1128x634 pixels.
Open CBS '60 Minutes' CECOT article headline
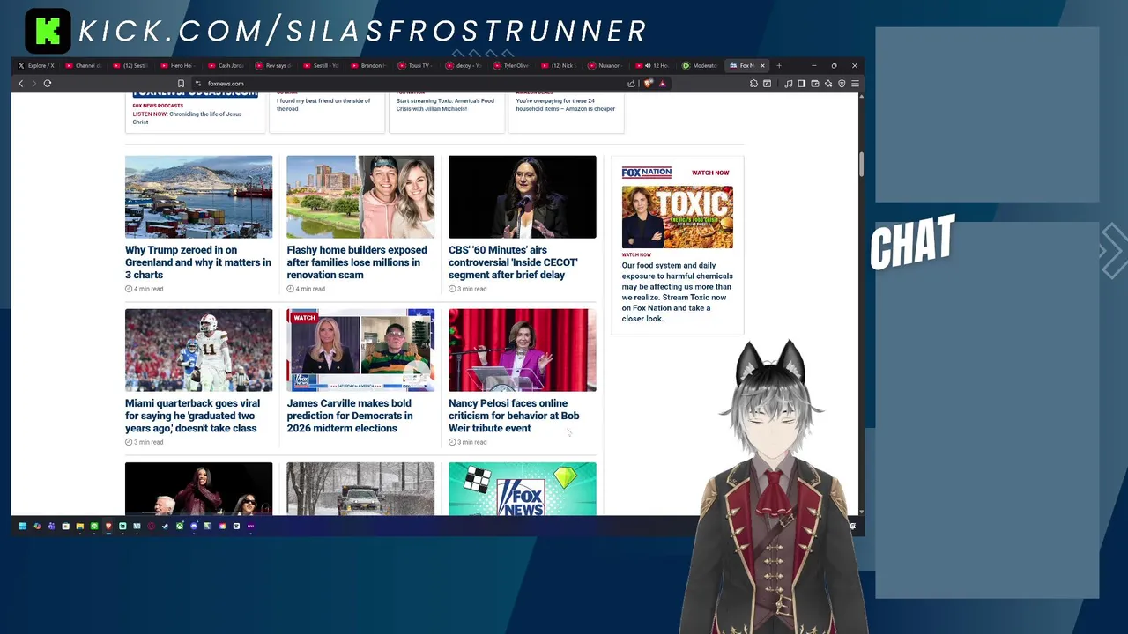513,262
